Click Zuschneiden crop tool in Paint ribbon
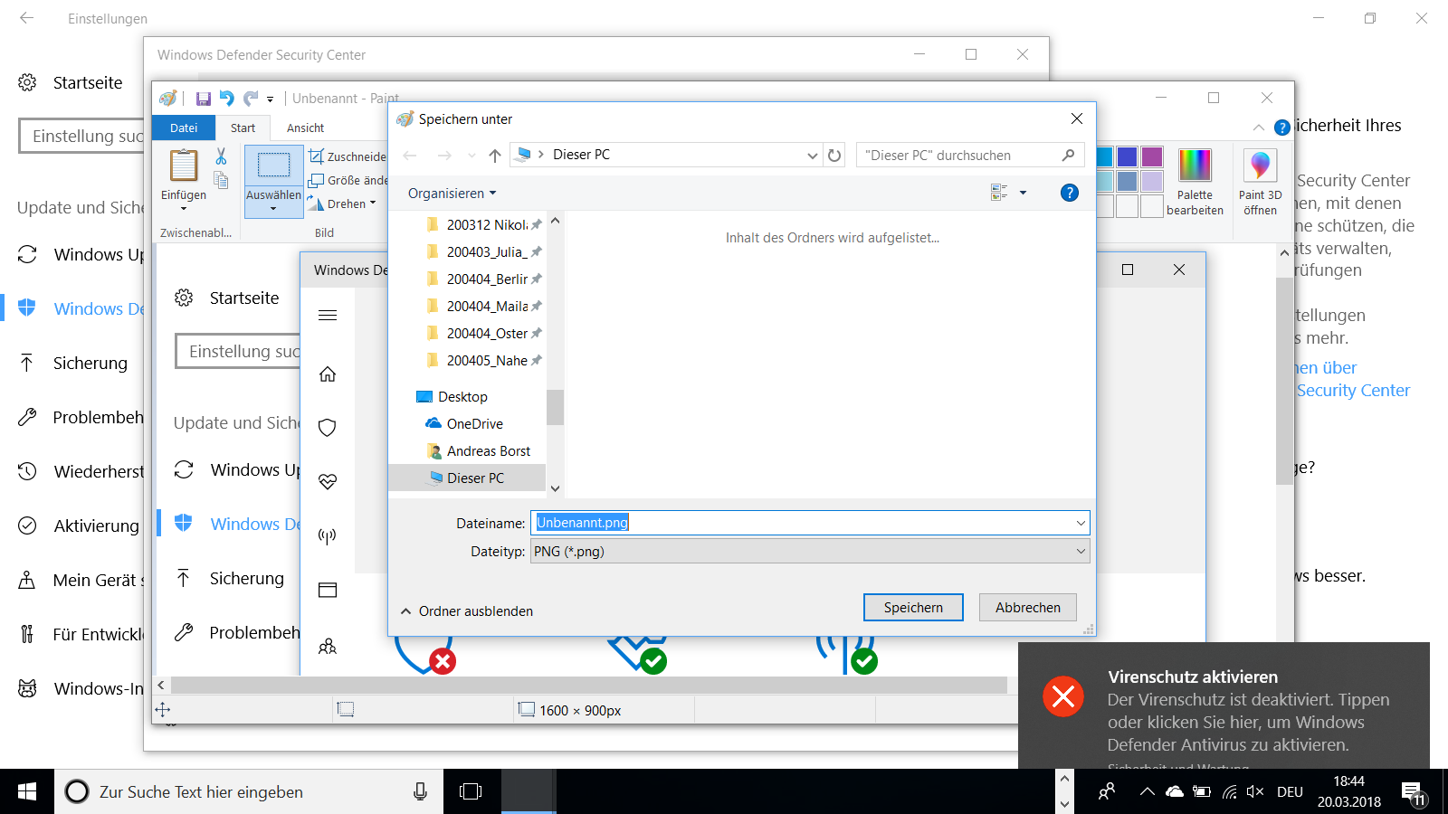The width and height of the screenshot is (1448, 814). (348, 156)
